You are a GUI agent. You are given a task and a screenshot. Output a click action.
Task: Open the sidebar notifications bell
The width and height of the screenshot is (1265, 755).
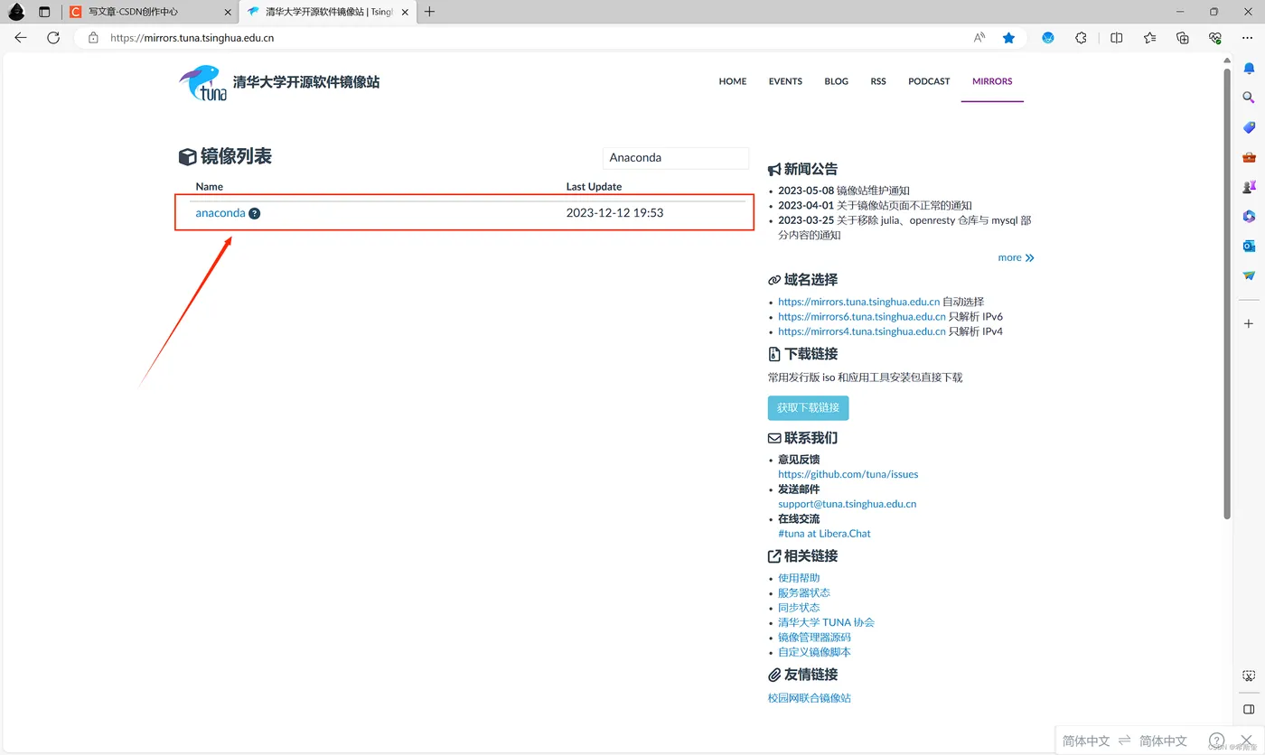click(x=1249, y=68)
